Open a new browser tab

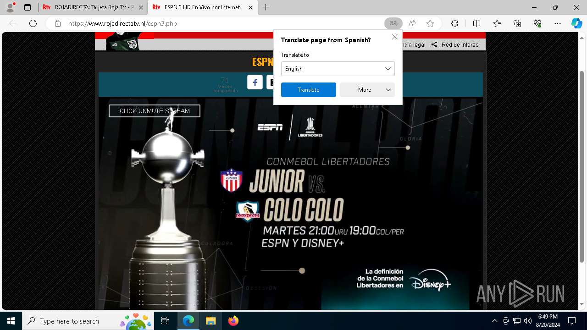coord(266,7)
